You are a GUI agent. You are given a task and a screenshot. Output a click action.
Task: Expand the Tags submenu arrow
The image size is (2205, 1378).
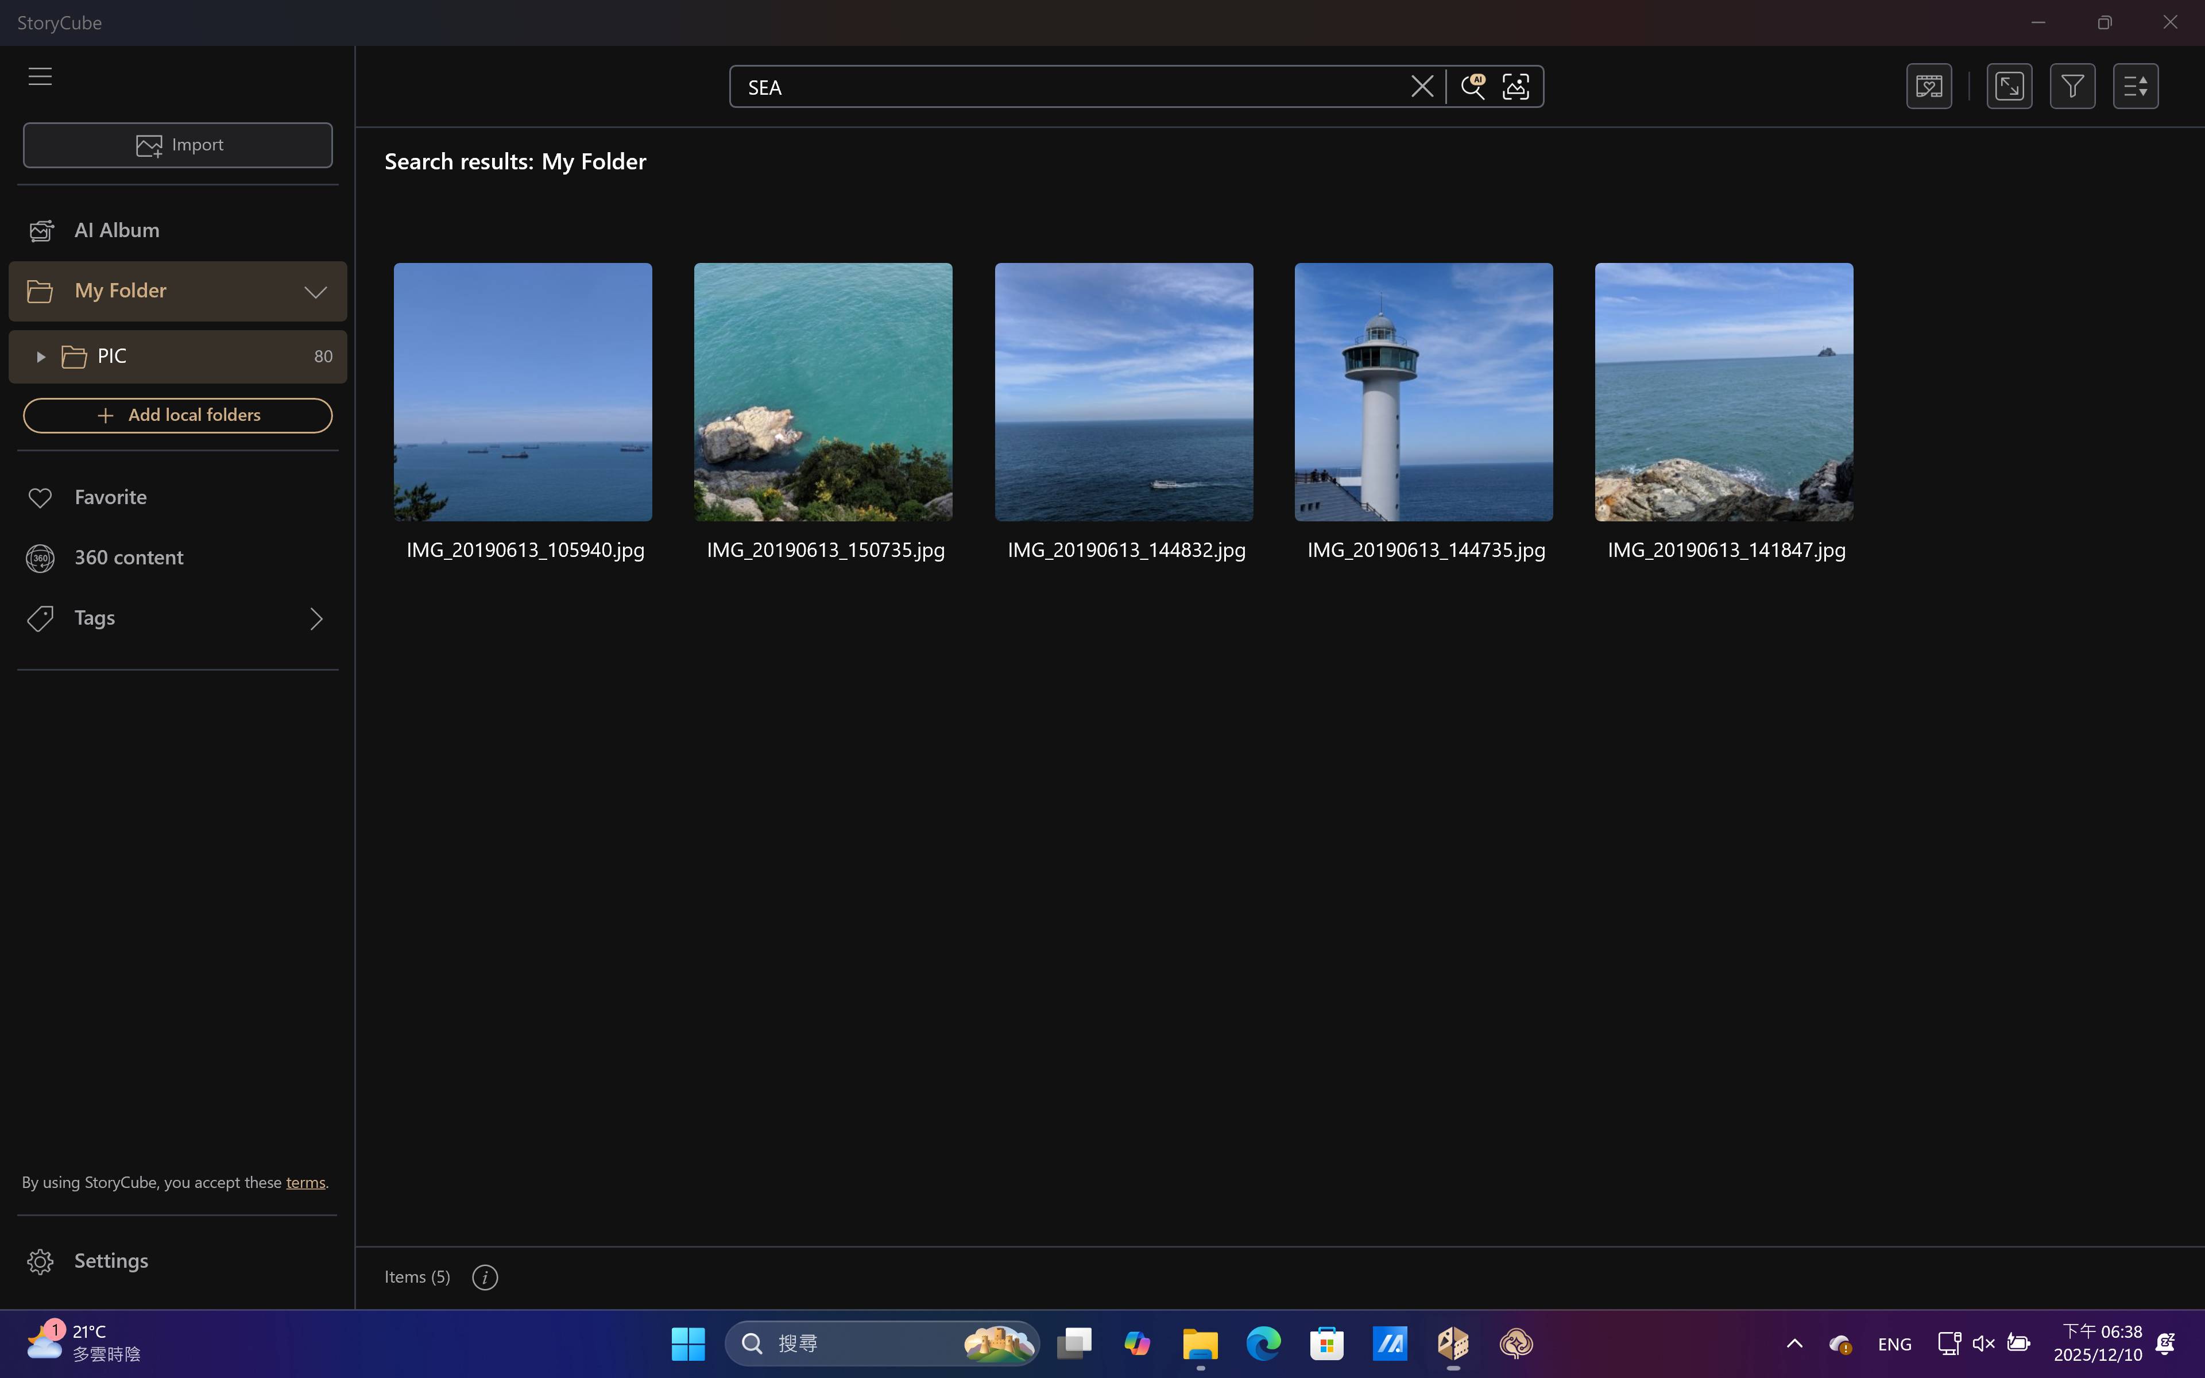coord(315,619)
